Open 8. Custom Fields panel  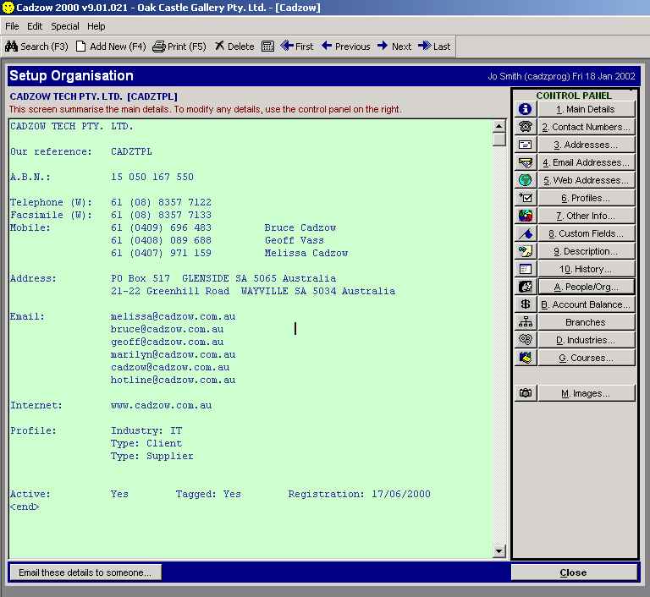pos(586,233)
